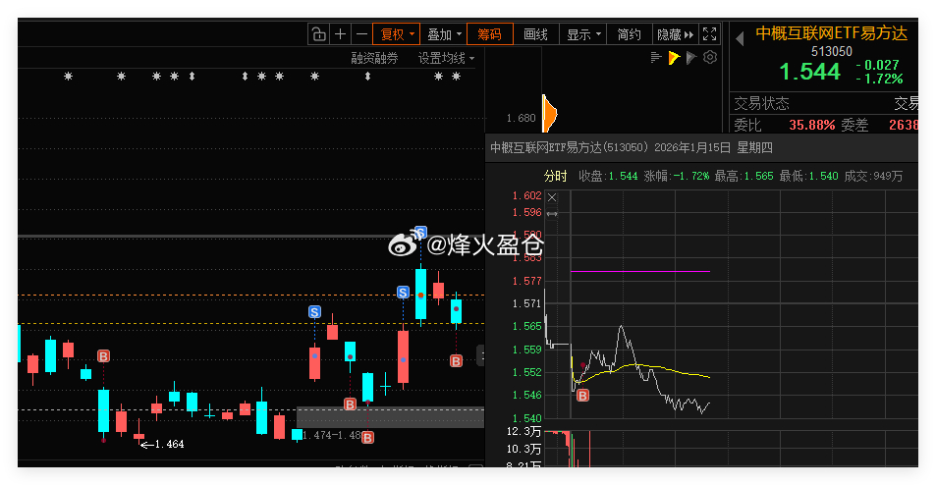Click 涨幅:-1.72% in popup header
This screenshot has width=936, height=485.
pyautogui.click(x=677, y=176)
